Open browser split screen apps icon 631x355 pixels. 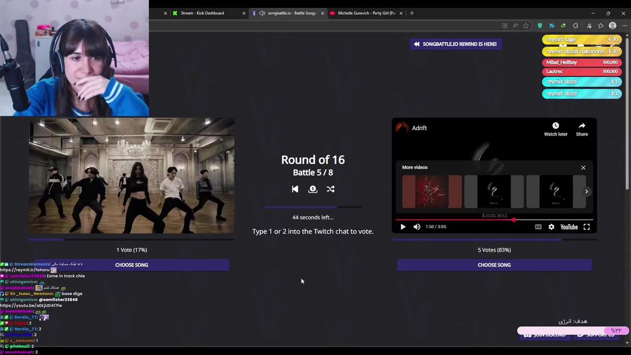coord(504,26)
